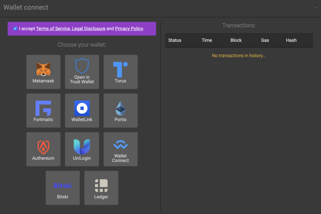321x214 pixels.
Task: Select the Authereum wallet tile
Action: click(x=43, y=149)
